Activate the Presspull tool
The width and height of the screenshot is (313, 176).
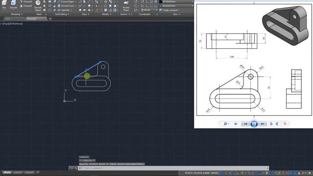tap(26, 6)
